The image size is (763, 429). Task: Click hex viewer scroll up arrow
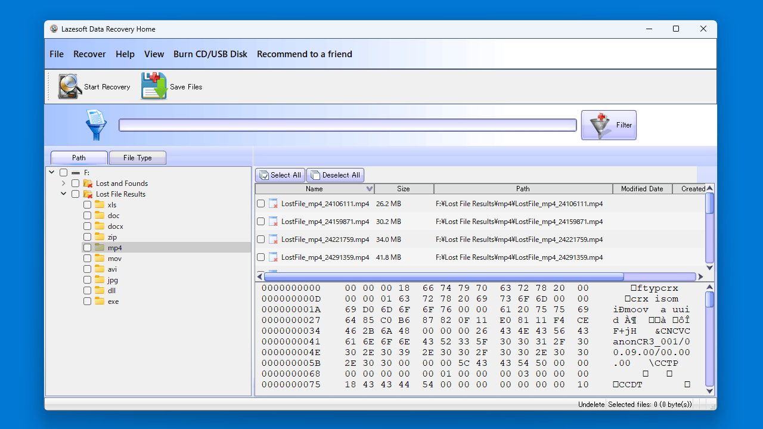tap(709, 288)
